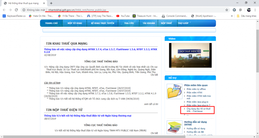
Task: Open TÀI KHOẢN menu
Action: pyautogui.click(x=149, y=23)
